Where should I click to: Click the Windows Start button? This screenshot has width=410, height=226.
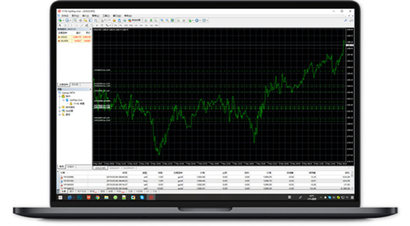pyautogui.click(x=60, y=198)
